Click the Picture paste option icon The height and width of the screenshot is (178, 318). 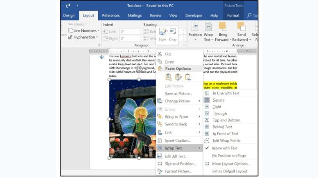click(x=188, y=77)
